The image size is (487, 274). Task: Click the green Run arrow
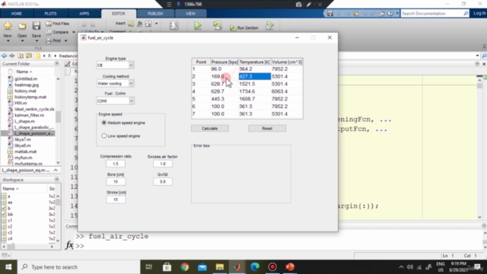(198, 26)
